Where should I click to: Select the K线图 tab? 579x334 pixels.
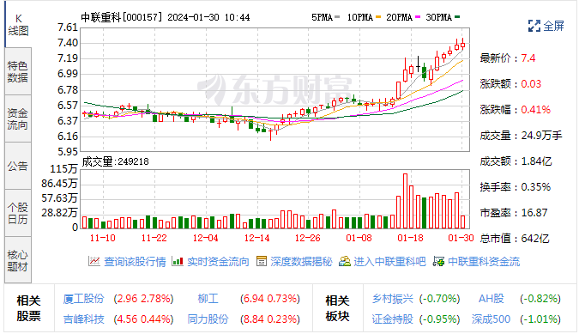(x=18, y=25)
